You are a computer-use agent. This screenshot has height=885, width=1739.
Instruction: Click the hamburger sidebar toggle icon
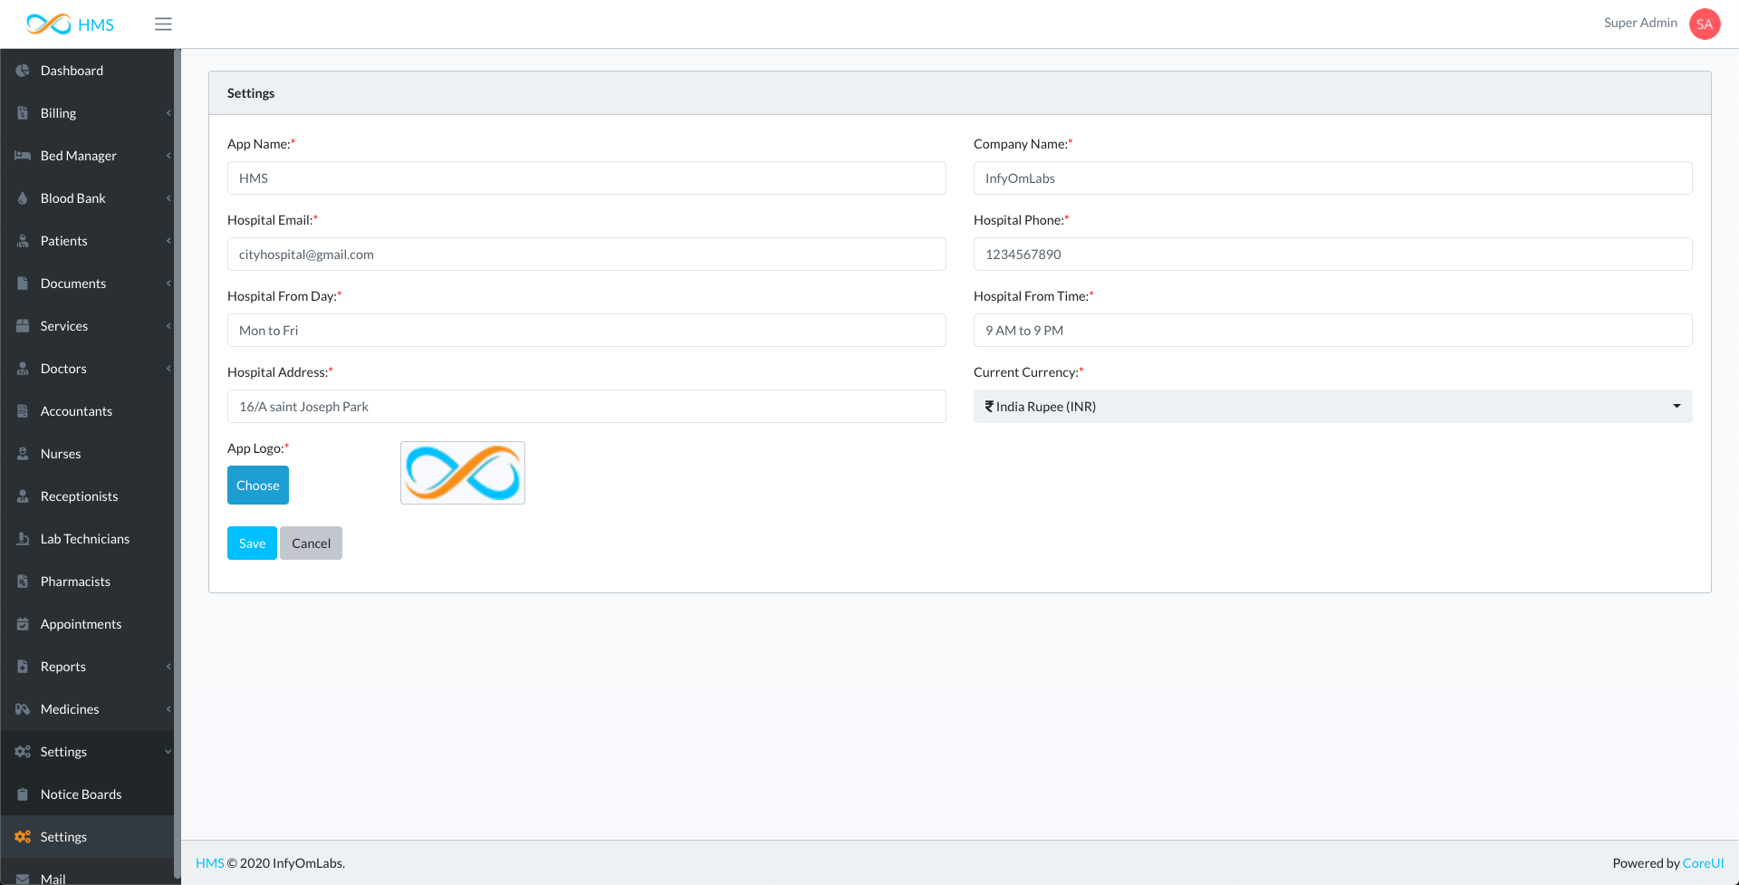(x=163, y=24)
